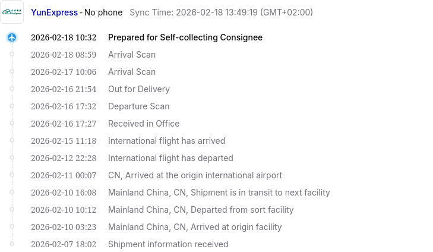Click the 2026-02-10 16:08 timestamp
Screen dimensions: 433x252
[64, 193]
